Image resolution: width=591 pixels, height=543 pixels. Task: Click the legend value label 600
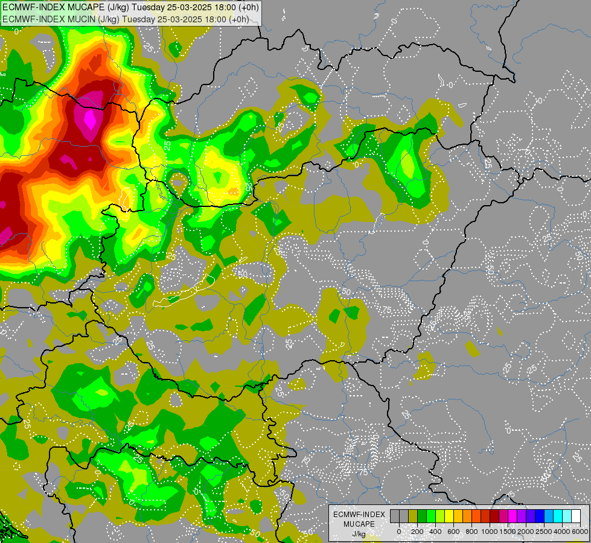[x=453, y=532]
